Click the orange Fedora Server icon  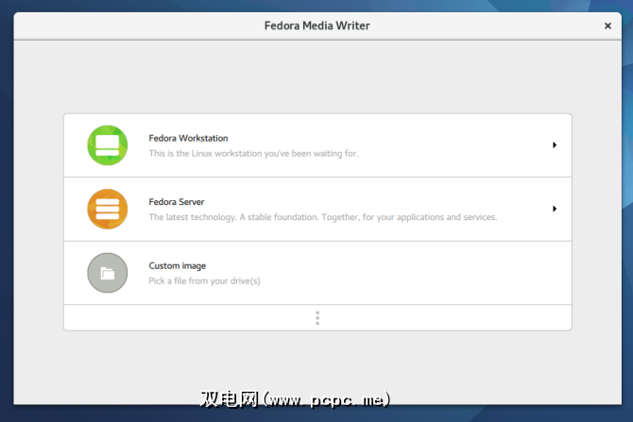point(108,209)
